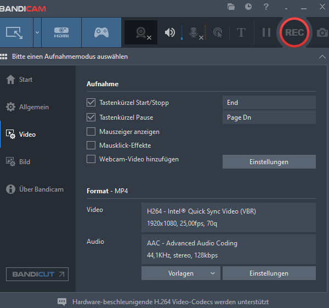The height and width of the screenshot is (308, 329).
Task: Open the Start tab
Action: [x=38, y=80]
